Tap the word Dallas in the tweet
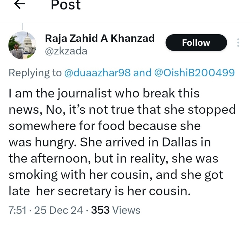 (179, 142)
